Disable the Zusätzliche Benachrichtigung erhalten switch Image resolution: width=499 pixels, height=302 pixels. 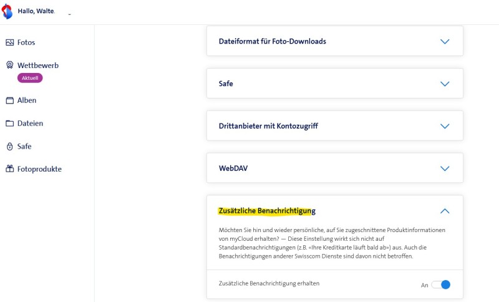441,285
